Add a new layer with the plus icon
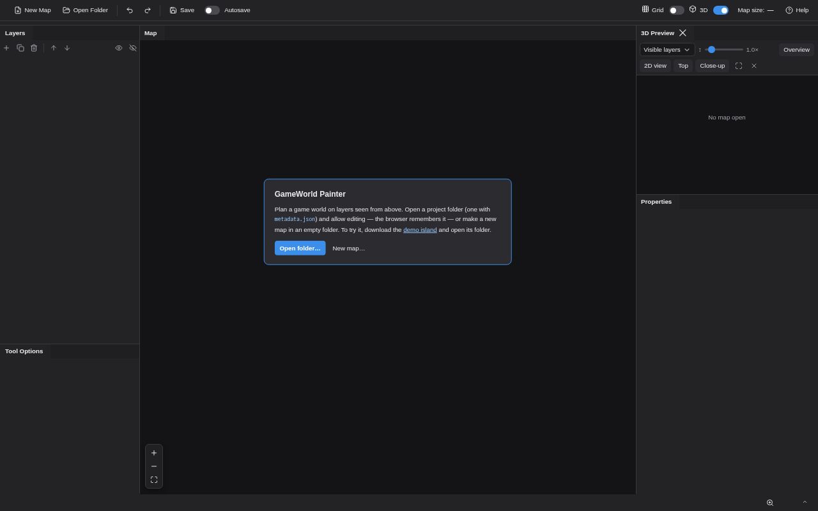Viewport: 818px width, 511px height. click(6, 48)
